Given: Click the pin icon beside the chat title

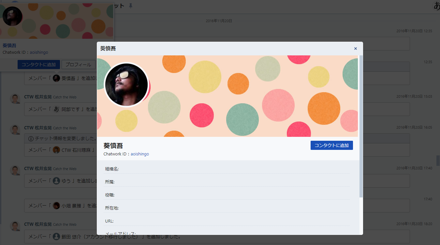Looking at the screenshot, I should [131, 6].
